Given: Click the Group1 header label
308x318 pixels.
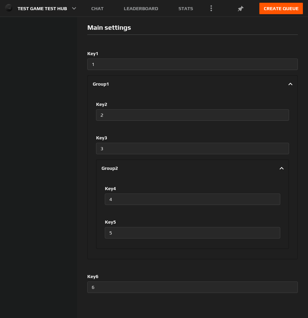Looking at the screenshot, I should pos(101,84).
